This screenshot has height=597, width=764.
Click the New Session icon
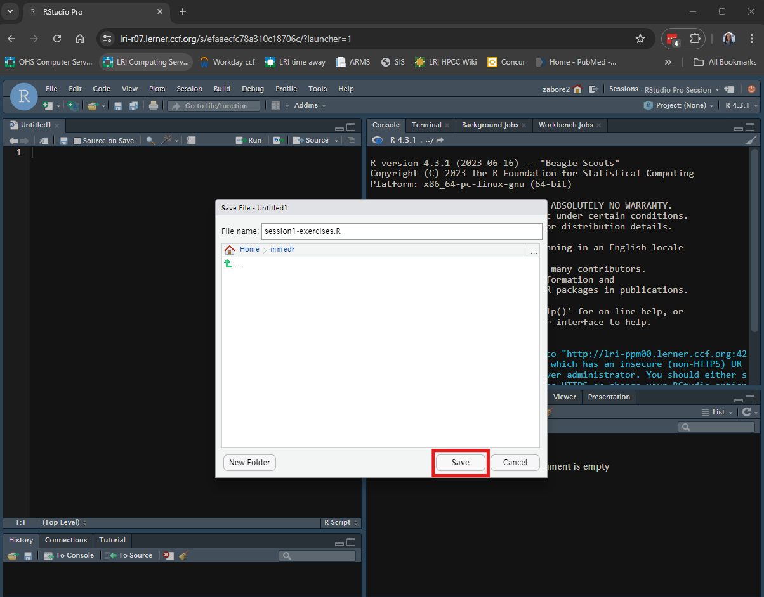[x=730, y=89]
